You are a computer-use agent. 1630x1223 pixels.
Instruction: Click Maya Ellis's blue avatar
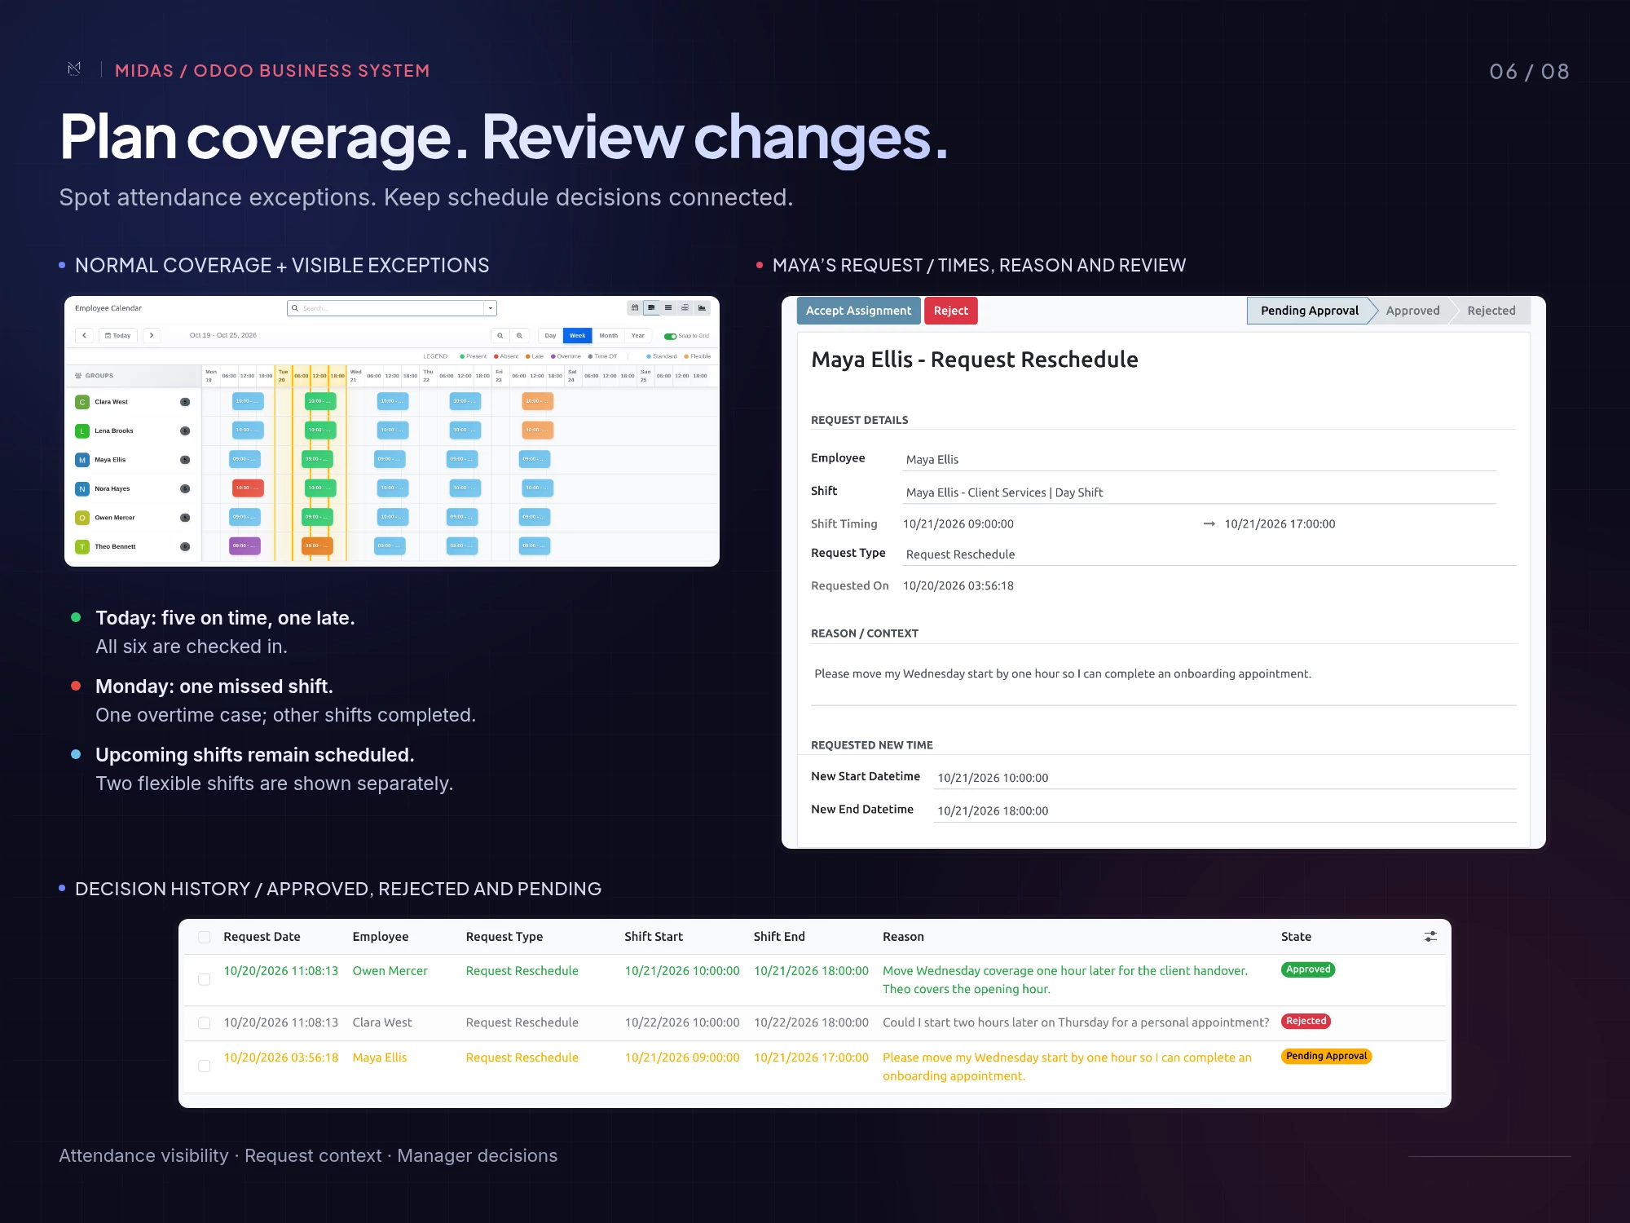pos(82,460)
